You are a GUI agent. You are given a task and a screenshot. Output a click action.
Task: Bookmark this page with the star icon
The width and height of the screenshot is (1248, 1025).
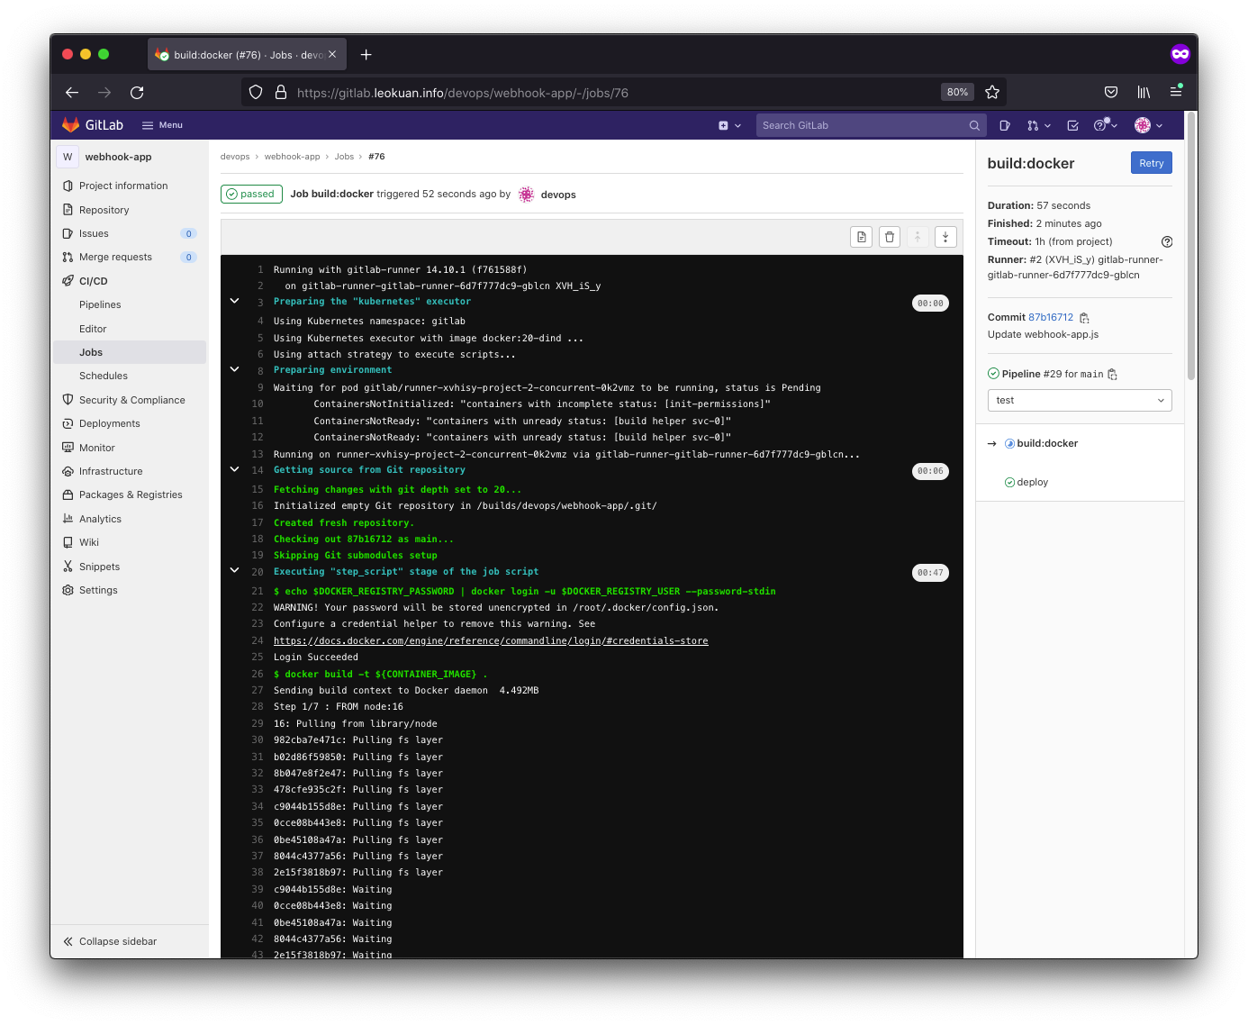992,92
